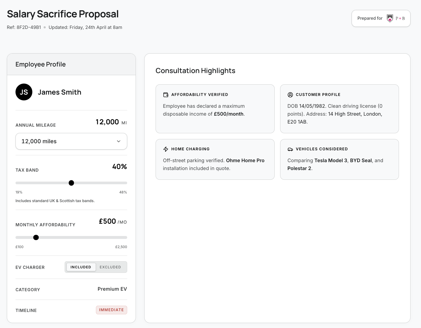The height and width of the screenshot is (328, 421).
Task: Click the Tax Band slider handle
Action: pyautogui.click(x=71, y=183)
